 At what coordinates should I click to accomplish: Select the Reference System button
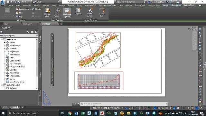pyautogui.click(x=67, y=13)
